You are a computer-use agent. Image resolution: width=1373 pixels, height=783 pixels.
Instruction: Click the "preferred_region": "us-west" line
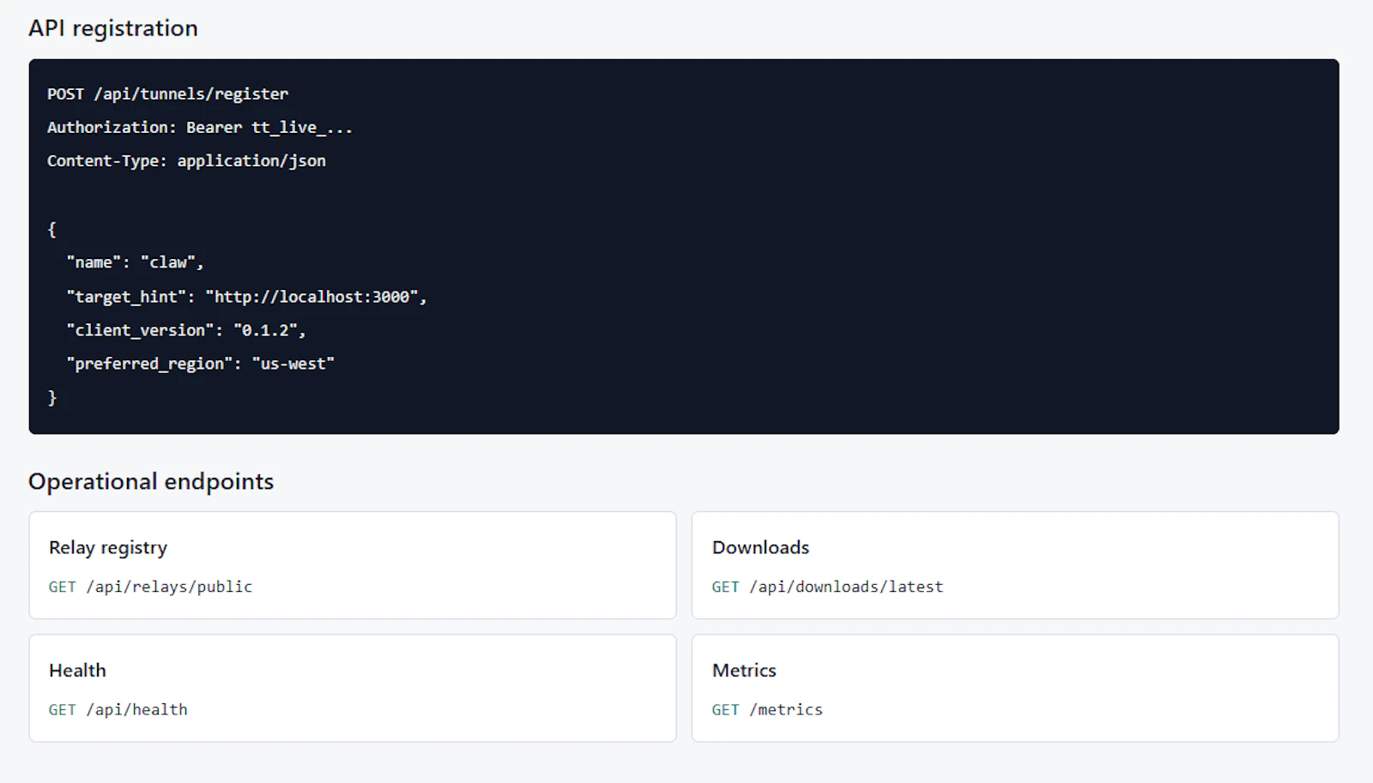click(x=200, y=364)
